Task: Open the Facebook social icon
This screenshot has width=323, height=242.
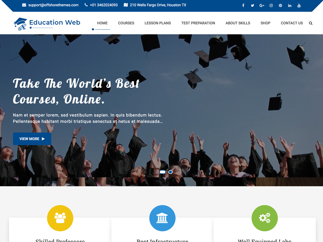Action: [243, 5]
